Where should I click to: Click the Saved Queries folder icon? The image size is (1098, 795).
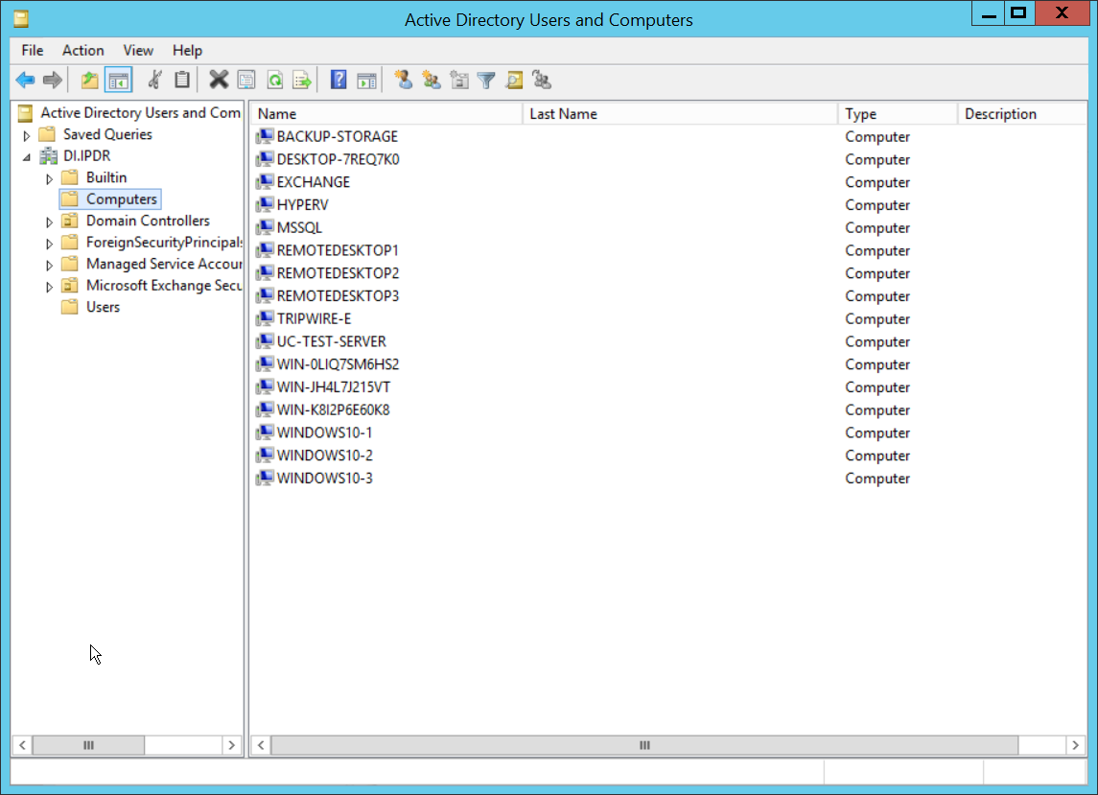pos(47,134)
